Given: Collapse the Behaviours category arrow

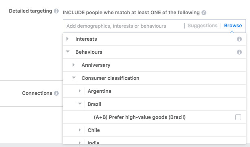Looking at the screenshot, I should click(x=68, y=51).
